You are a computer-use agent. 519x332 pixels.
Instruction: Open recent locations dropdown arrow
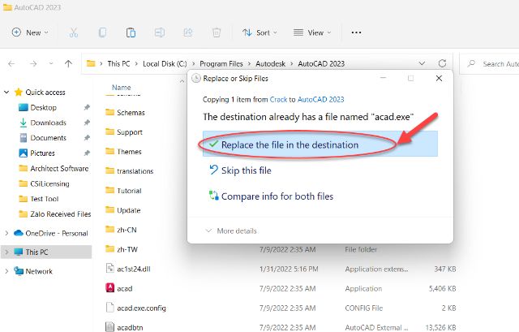(x=51, y=63)
